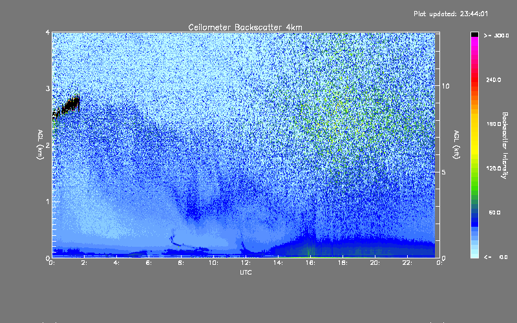Click the 'Plot updated: 23:44:01' timestamp

tap(450, 14)
